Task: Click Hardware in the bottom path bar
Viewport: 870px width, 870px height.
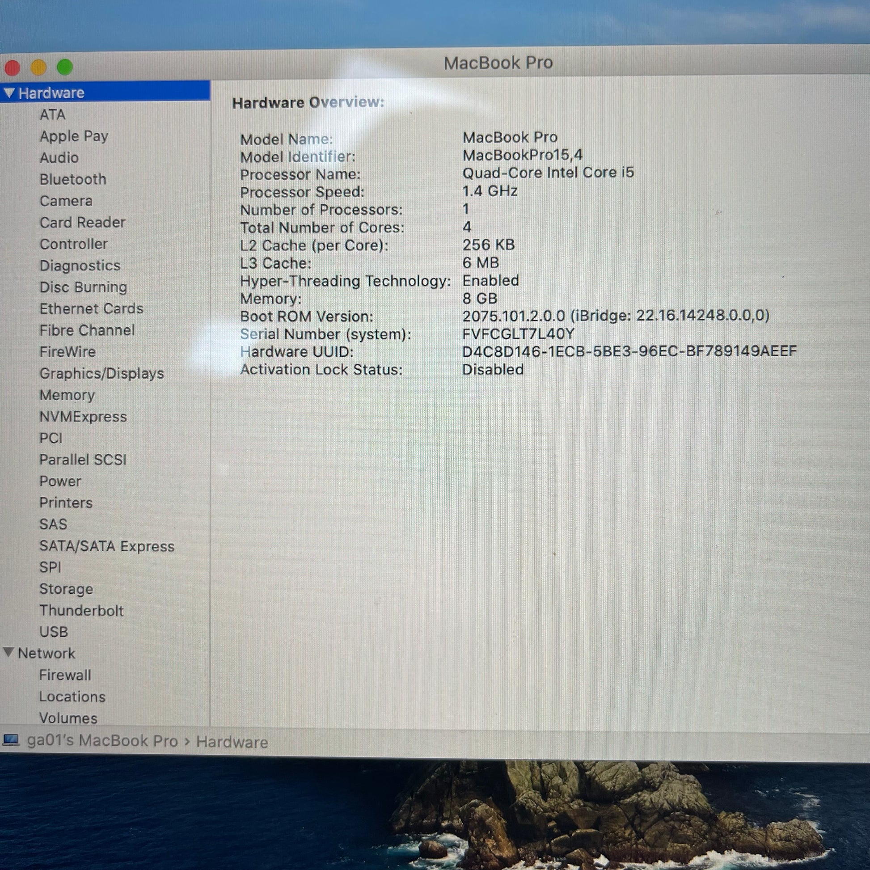Action: (232, 742)
